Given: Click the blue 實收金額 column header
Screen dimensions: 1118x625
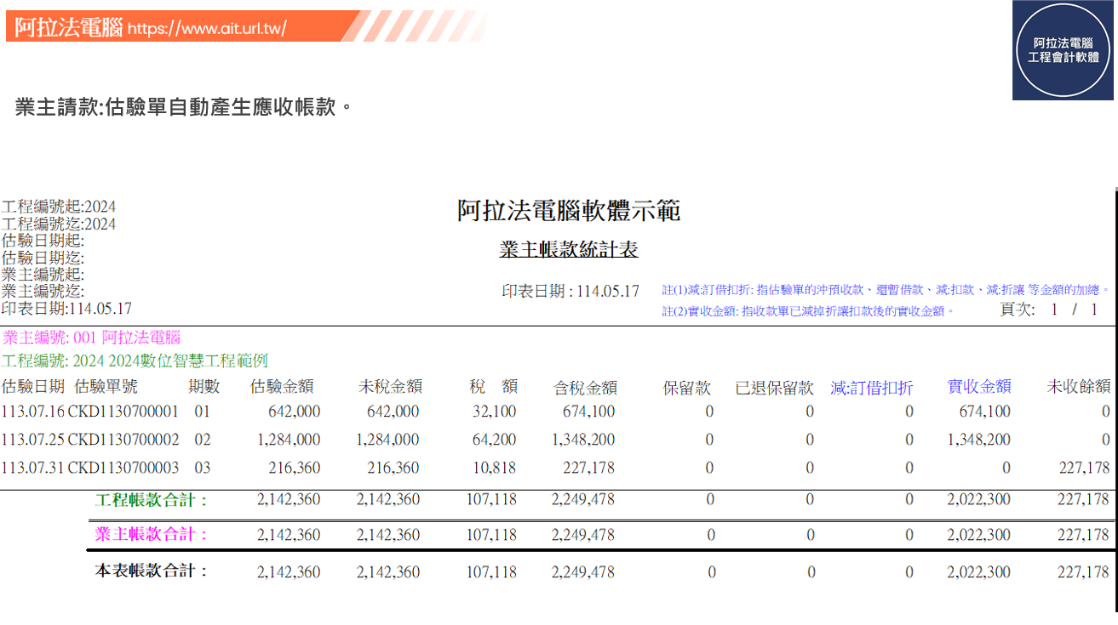Looking at the screenshot, I should tap(979, 387).
